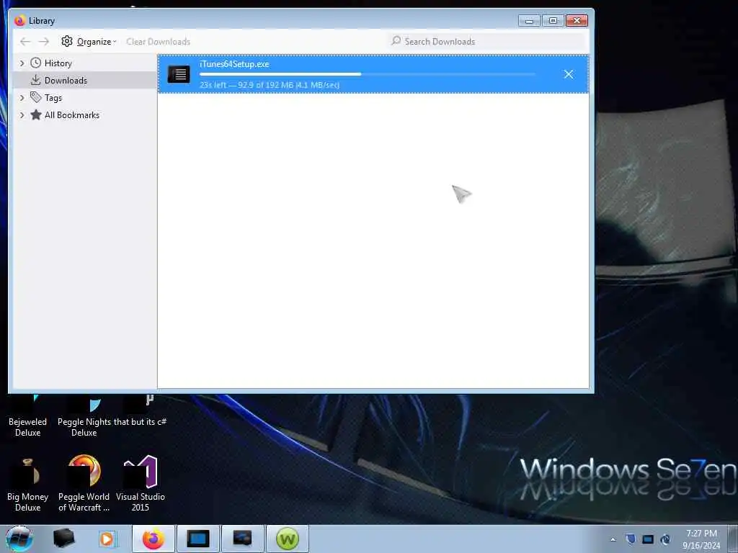This screenshot has width=738, height=553.
Task: Open the Bejeweled Deluxe desktop shortcut
Action: coord(27,418)
